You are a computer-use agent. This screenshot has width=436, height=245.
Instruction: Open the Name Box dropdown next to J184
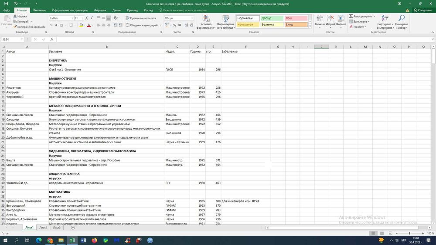(x=22, y=40)
